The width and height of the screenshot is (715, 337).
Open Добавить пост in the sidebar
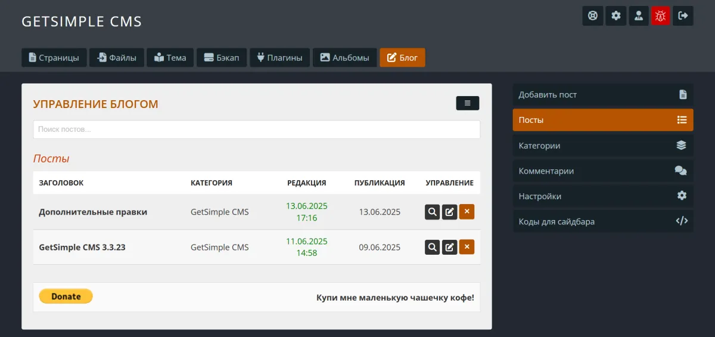[x=603, y=94]
